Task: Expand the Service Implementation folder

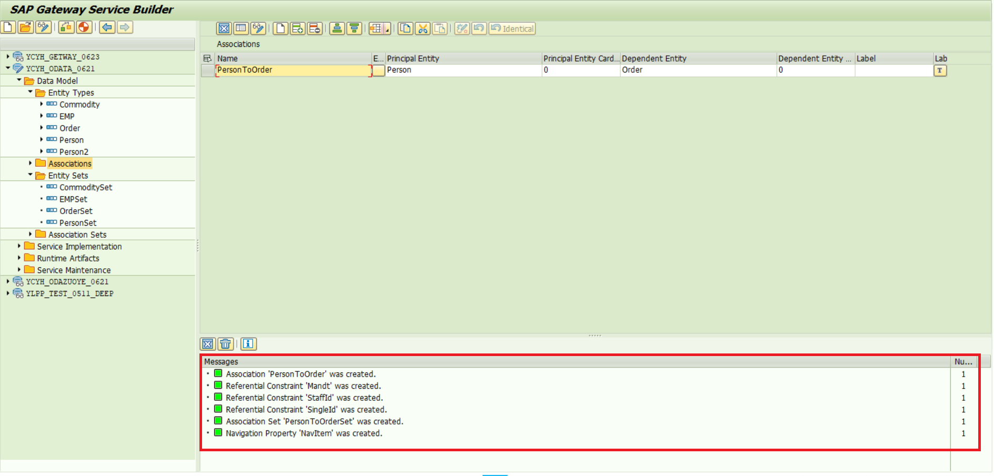Action: tap(19, 246)
